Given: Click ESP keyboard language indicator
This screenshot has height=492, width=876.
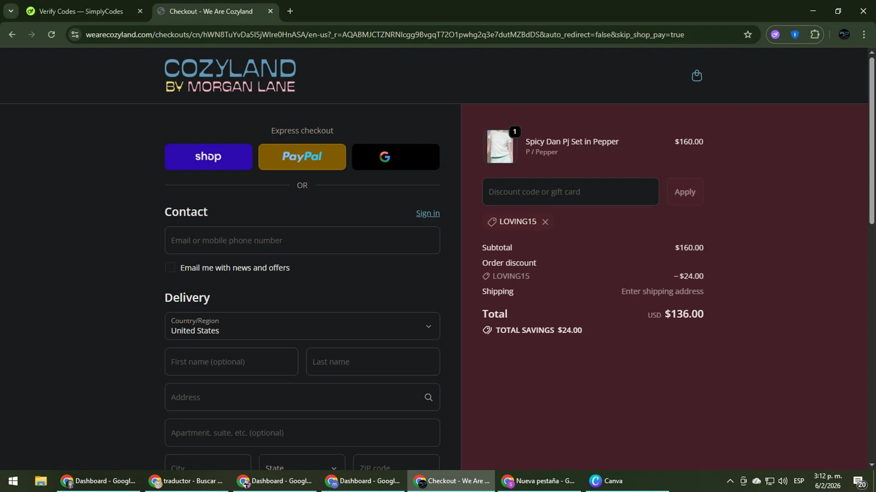Looking at the screenshot, I should (x=799, y=481).
